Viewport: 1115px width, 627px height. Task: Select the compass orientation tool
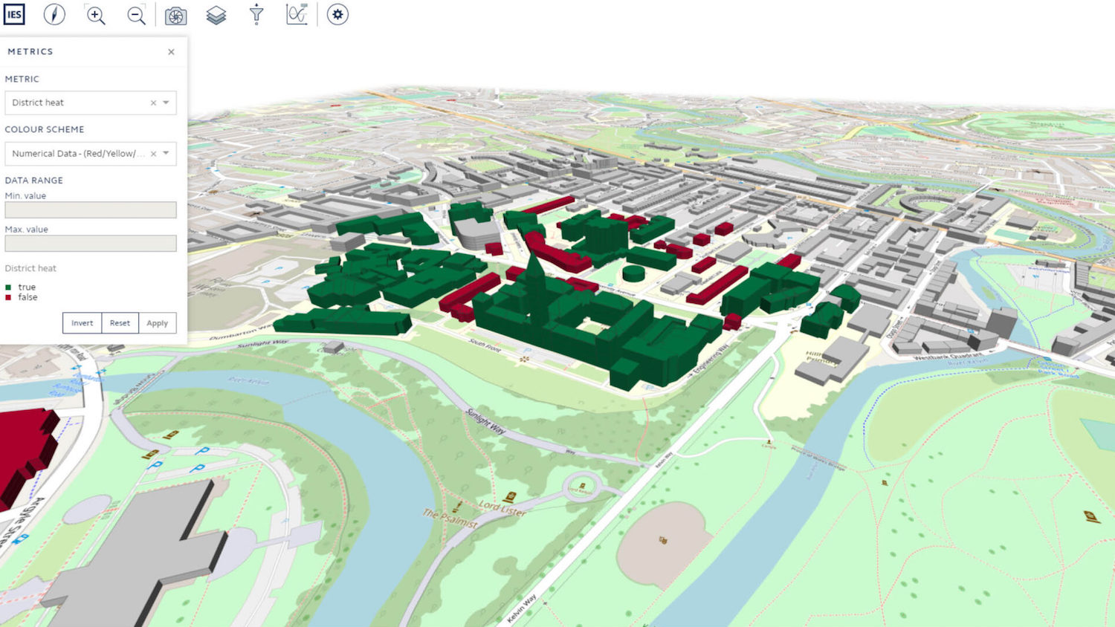click(x=54, y=14)
